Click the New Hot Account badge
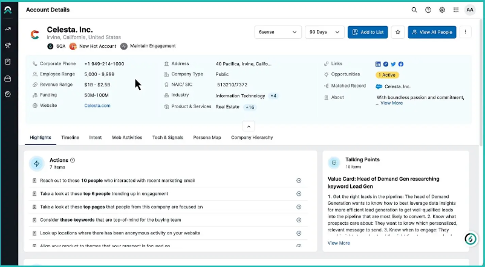The image size is (485, 267). pyautogui.click(x=93, y=47)
